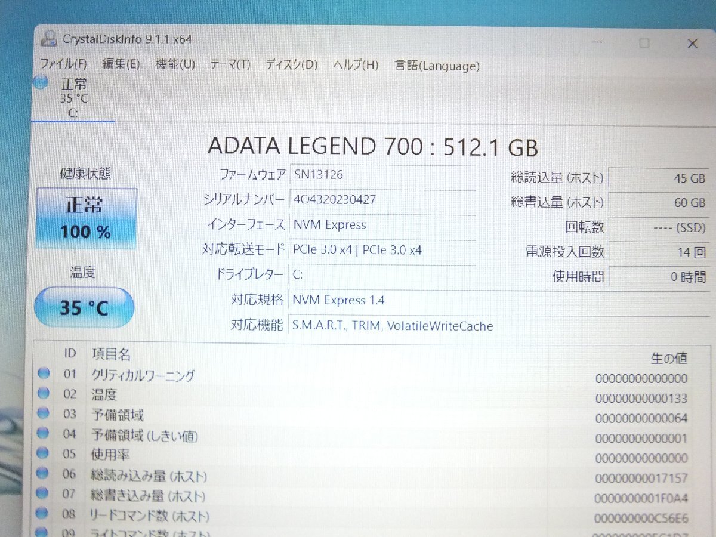Open the 編集(E) menu

coord(121,64)
